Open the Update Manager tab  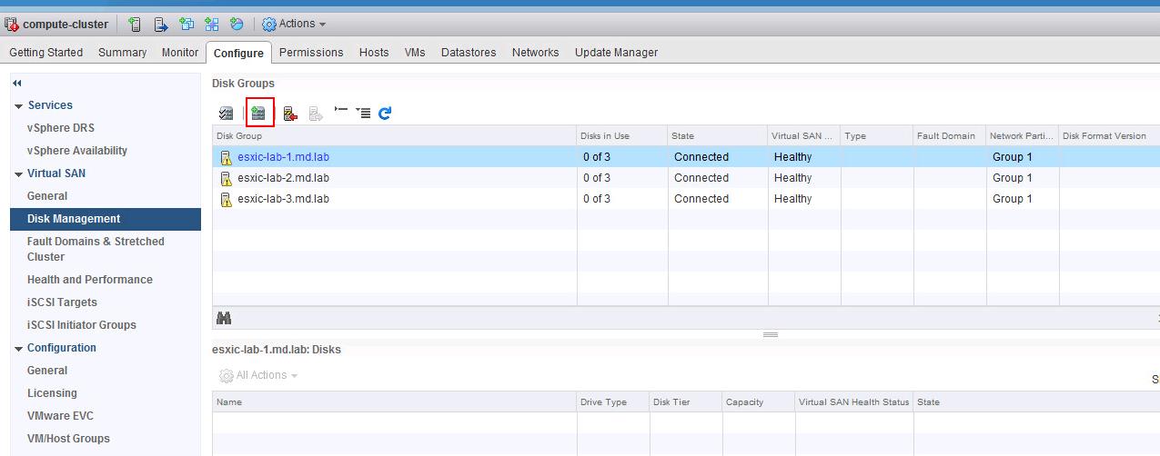616,53
